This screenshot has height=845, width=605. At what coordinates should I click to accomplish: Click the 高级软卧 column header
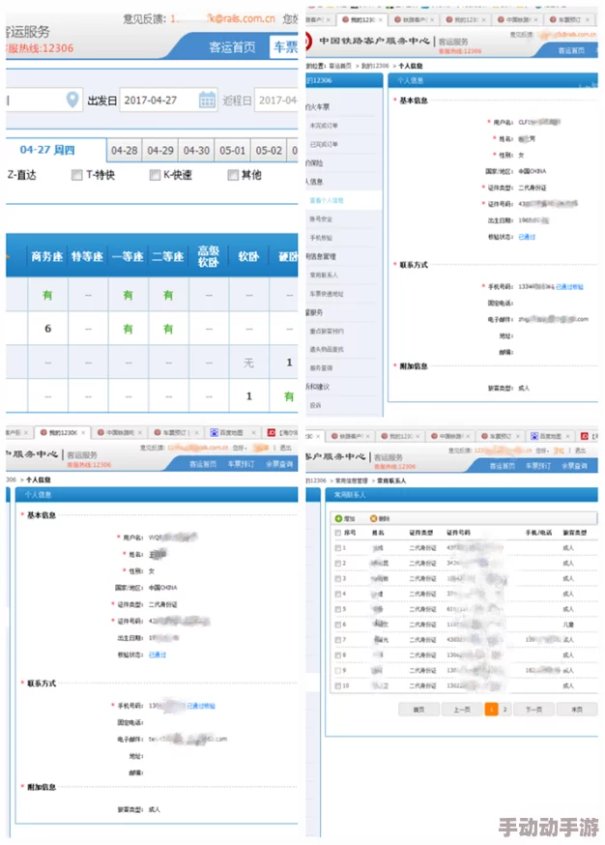click(x=209, y=256)
